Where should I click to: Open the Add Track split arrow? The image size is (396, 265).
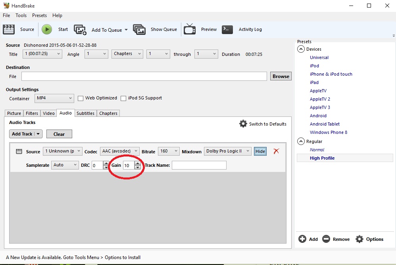click(38, 134)
